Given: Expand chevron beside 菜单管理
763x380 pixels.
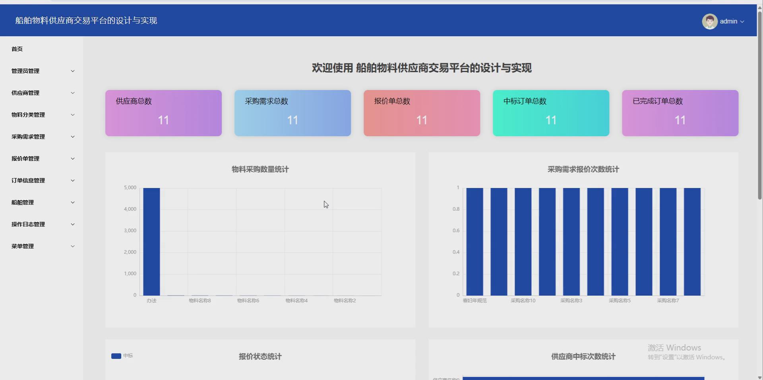Looking at the screenshot, I should click(73, 246).
